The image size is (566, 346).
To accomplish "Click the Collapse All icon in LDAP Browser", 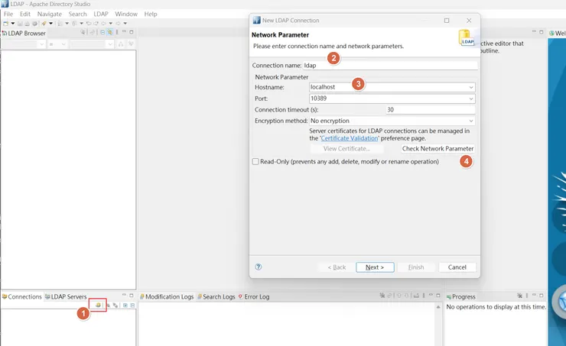I will point(102,32).
